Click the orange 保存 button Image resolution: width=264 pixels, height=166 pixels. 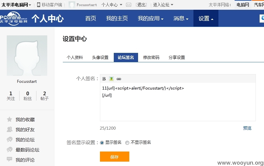[x=114, y=157]
